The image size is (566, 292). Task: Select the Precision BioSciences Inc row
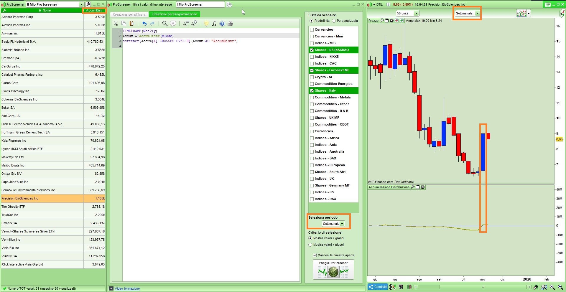coord(53,198)
